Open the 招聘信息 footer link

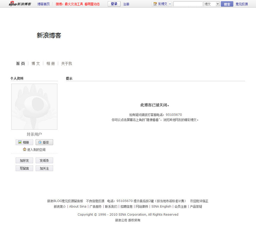pos(127,206)
